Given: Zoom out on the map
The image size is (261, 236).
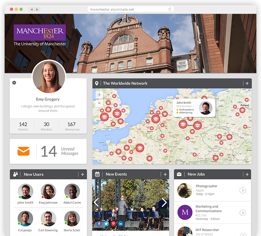Looking at the screenshot, I should (99, 103).
